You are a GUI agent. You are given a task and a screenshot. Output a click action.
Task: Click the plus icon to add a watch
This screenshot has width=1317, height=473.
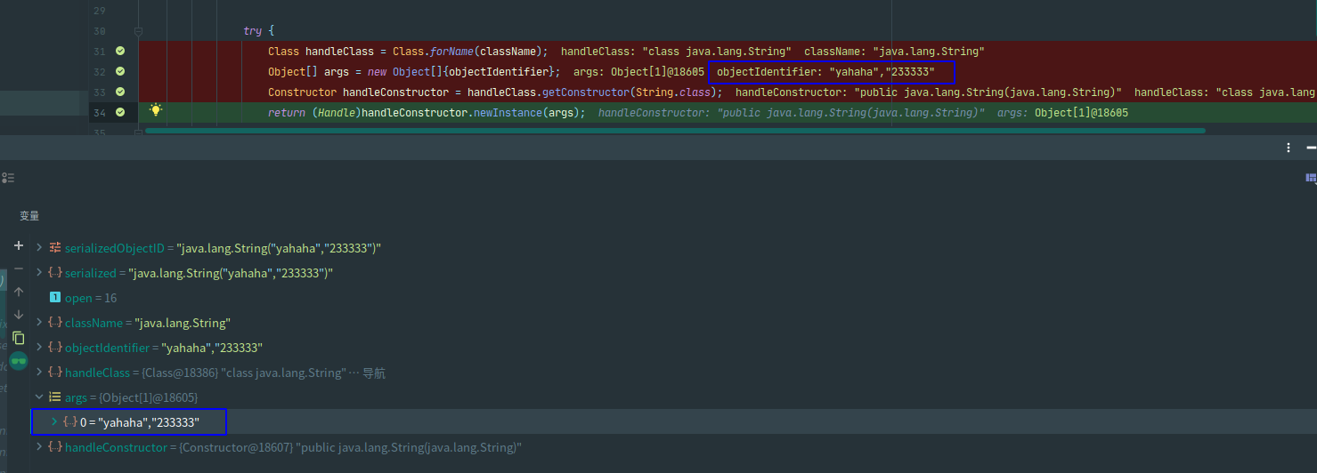tap(19, 245)
